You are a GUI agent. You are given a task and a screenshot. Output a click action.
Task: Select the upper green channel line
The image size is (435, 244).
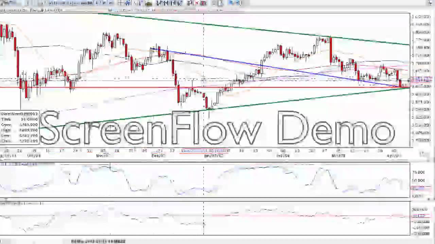(253, 29)
